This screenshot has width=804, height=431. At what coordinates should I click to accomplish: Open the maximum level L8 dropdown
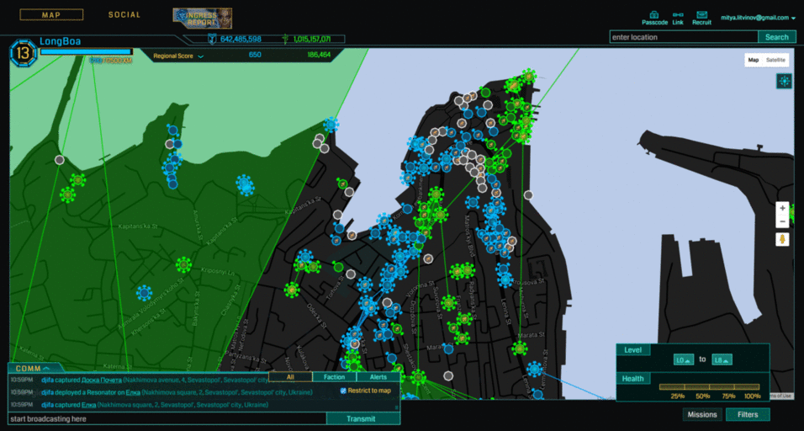tap(722, 359)
